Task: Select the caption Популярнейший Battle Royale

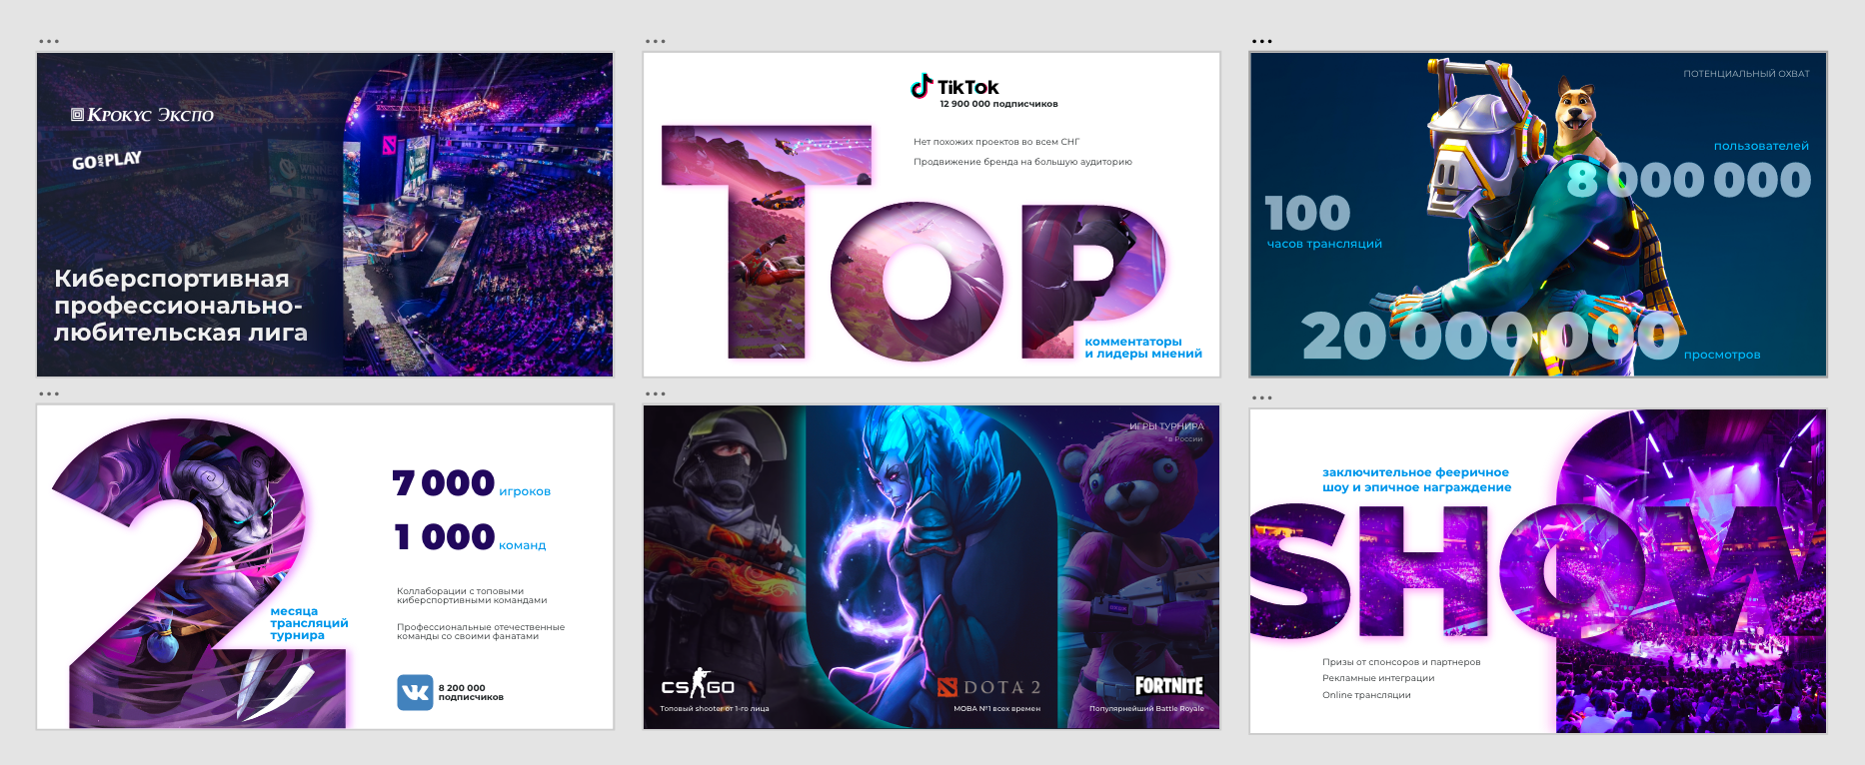Action: pos(1146,709)
